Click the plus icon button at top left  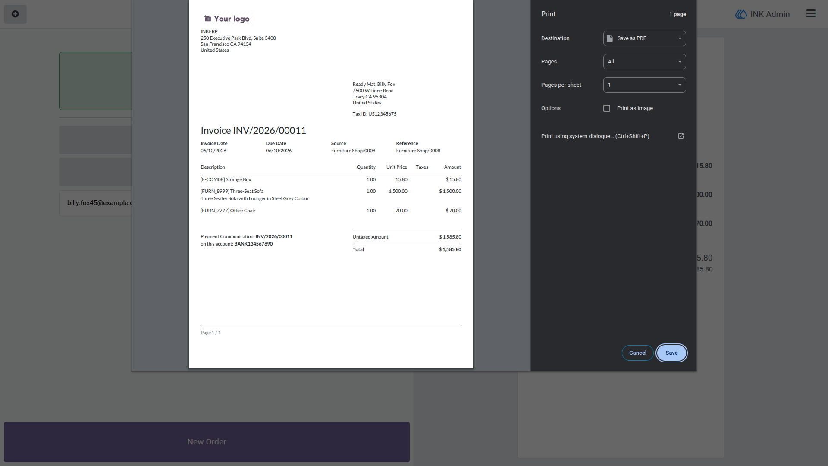coord(15,14)
